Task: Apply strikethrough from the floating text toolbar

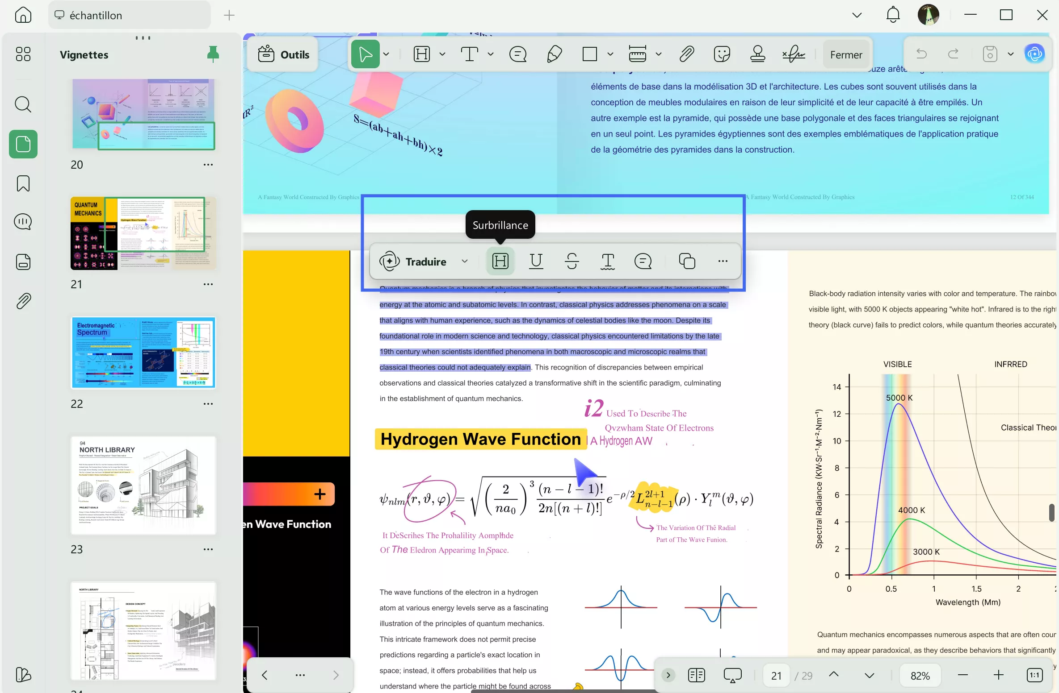Action: point(572,261)
